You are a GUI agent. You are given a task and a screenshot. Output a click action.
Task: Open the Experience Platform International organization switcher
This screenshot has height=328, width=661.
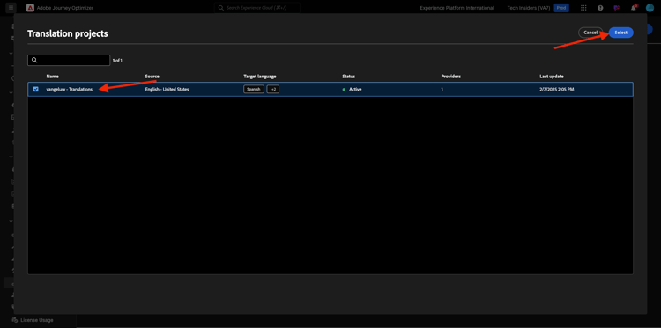(457, 8)
